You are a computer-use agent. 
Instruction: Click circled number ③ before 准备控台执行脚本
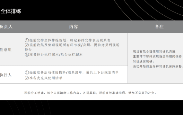(x=27, y=55)
